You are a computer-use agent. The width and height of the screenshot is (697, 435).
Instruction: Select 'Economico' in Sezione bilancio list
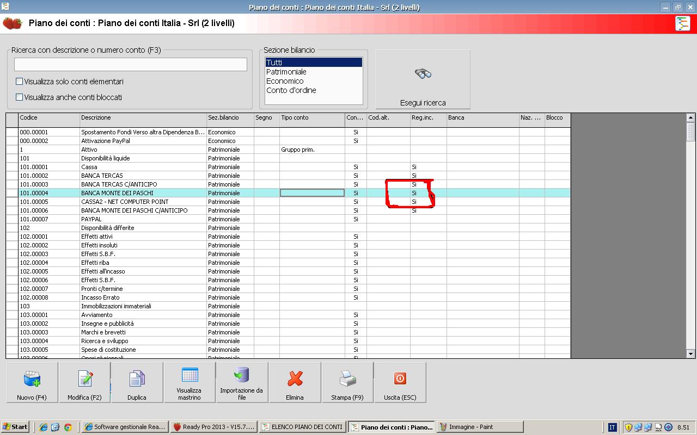[314, 81]
